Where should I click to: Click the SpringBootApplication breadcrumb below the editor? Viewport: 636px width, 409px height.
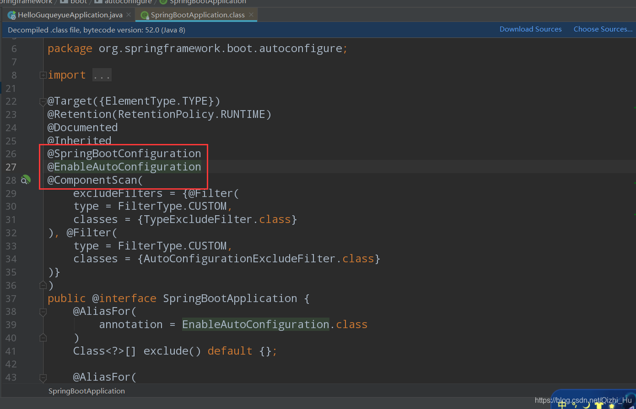(x=86, y=391)
